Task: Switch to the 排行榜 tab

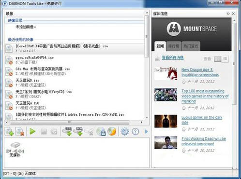Action: [174, 46]
